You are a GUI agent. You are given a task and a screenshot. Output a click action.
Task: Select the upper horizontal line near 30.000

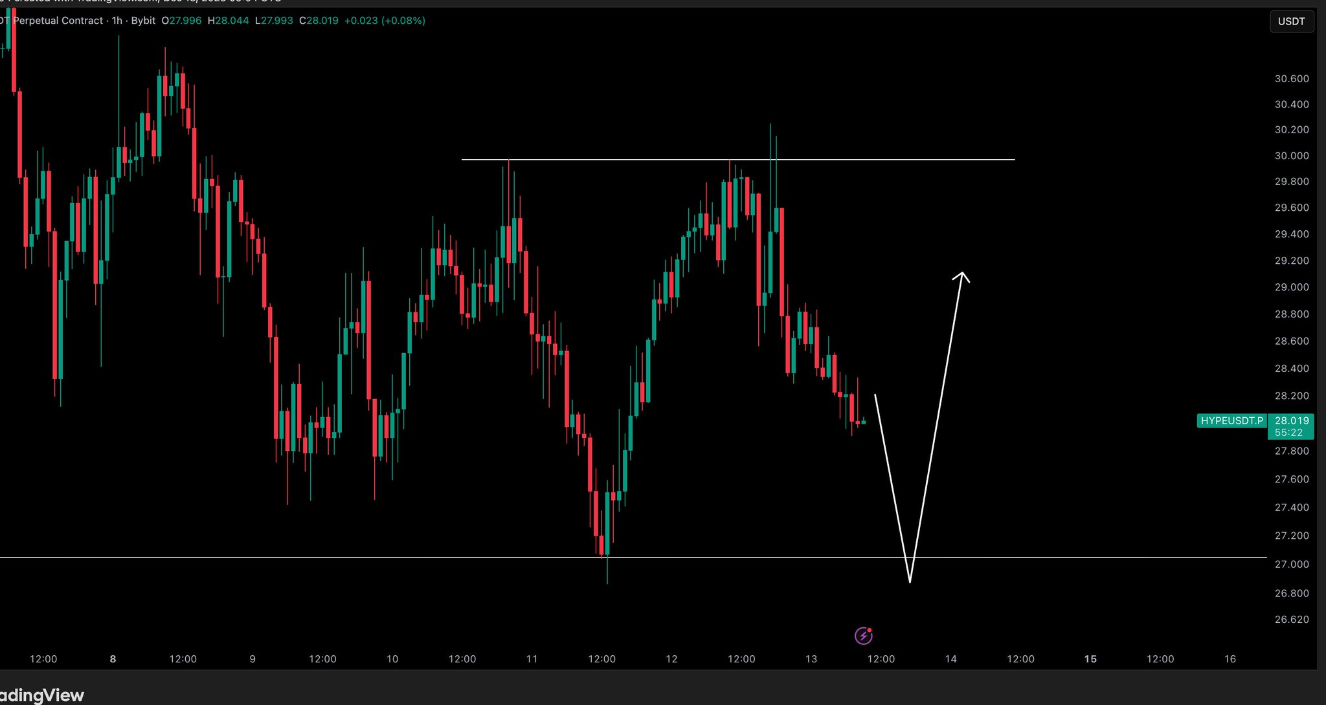click(906, 159)
